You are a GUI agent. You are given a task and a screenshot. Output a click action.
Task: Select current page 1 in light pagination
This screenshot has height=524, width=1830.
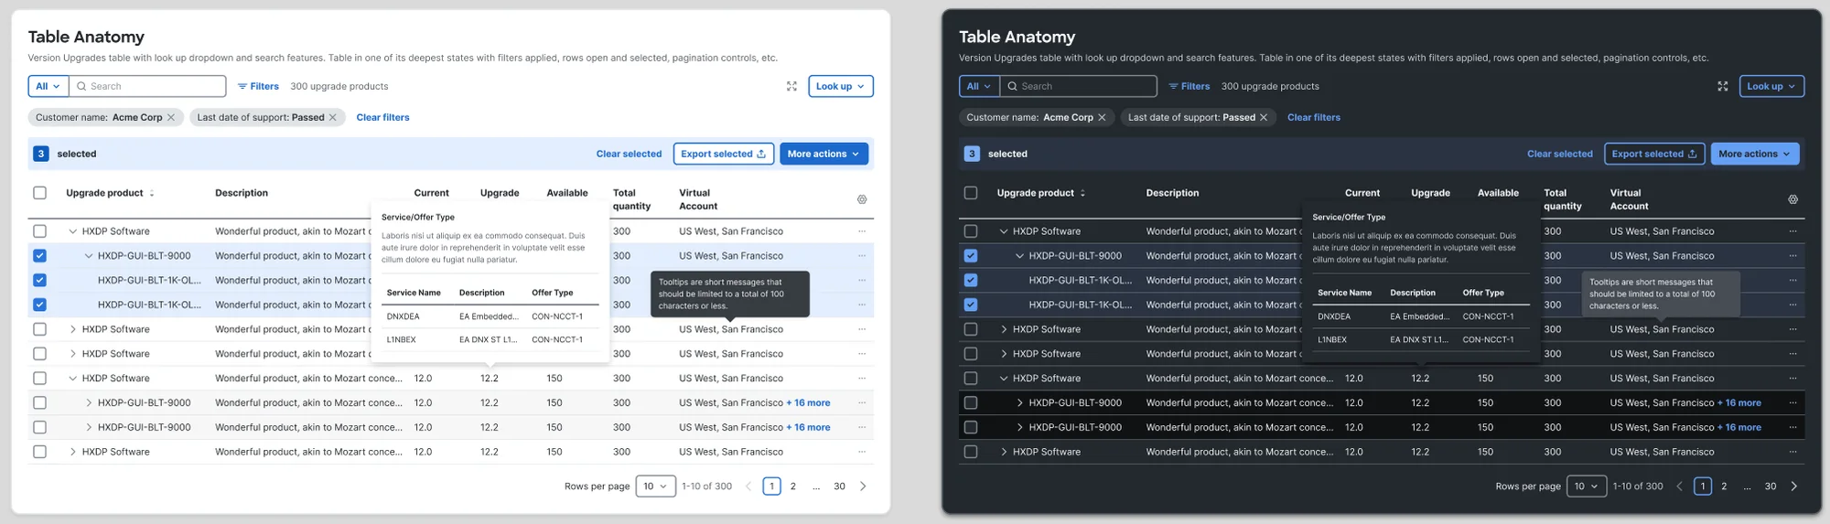pos(771,486)
